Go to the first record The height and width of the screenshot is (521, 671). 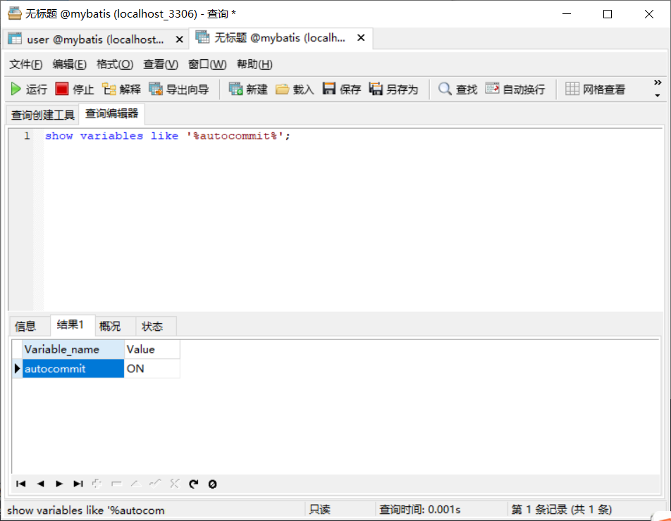(x=20, y=484)
